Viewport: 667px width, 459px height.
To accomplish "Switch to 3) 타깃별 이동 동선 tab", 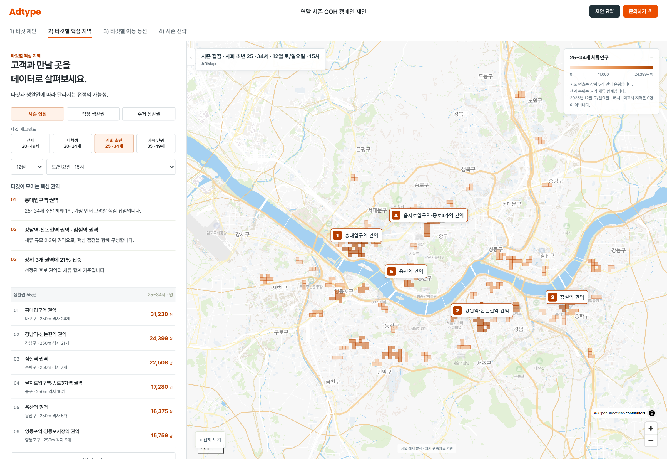I will tap(125, 31).
